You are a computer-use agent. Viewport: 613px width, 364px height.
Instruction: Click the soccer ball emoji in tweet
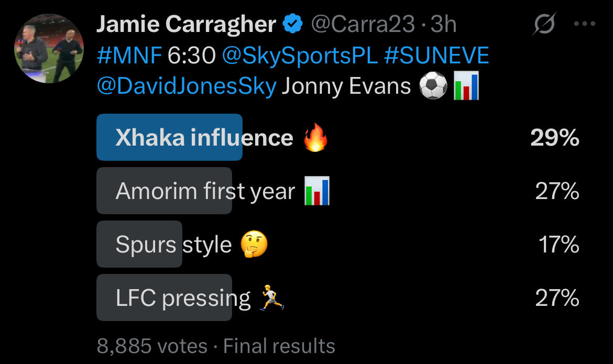click(433, 85)
